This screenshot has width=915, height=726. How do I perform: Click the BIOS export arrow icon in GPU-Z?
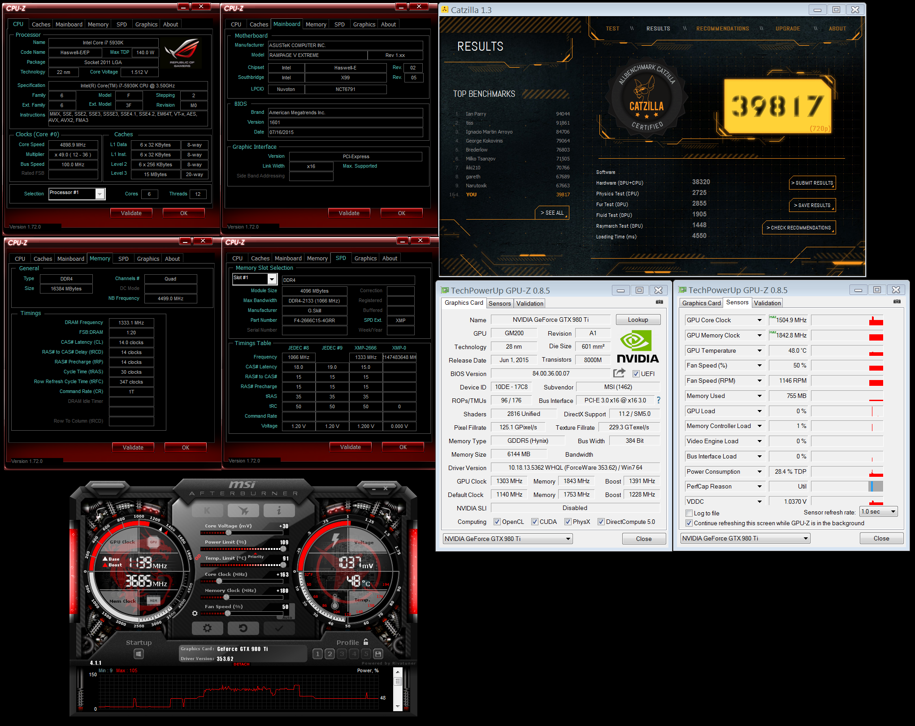[619, 373]
